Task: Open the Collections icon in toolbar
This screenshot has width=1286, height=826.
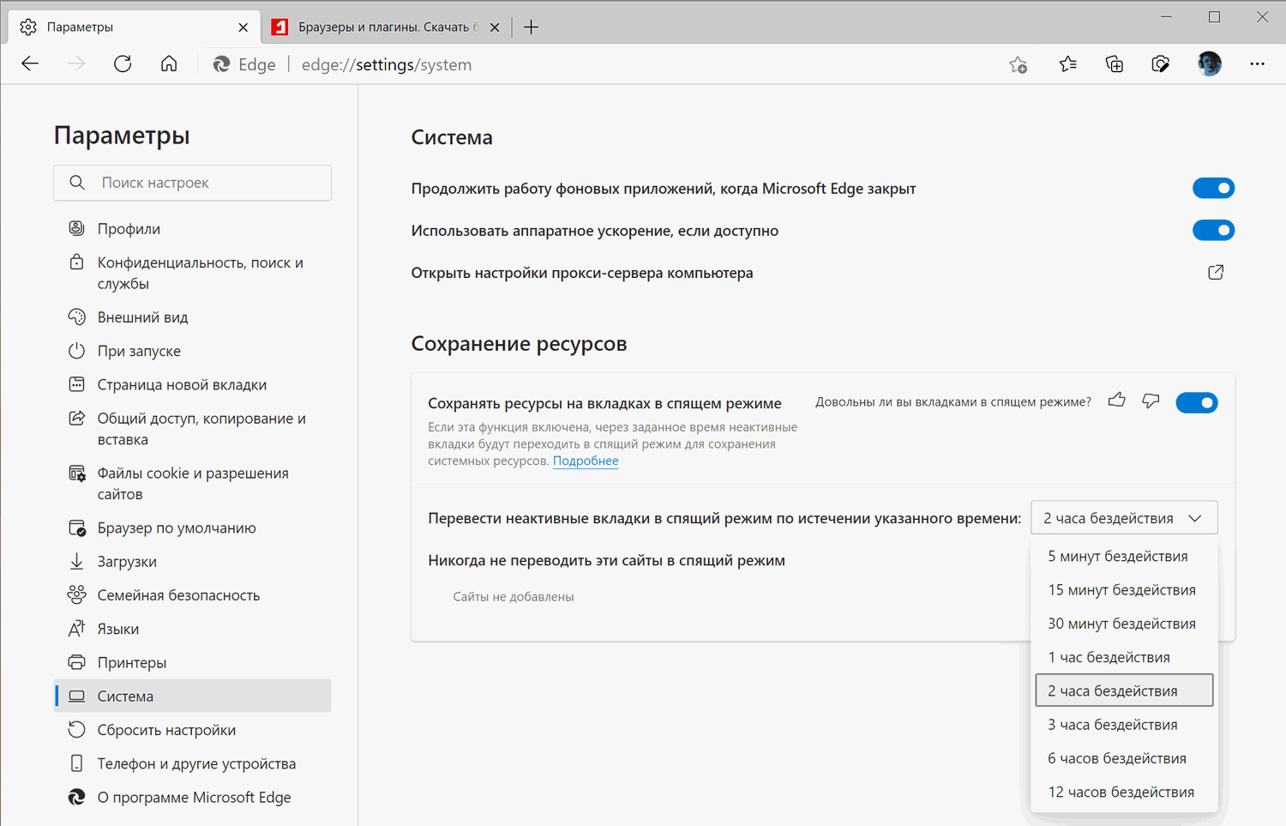Action: tap(1114, 64)
